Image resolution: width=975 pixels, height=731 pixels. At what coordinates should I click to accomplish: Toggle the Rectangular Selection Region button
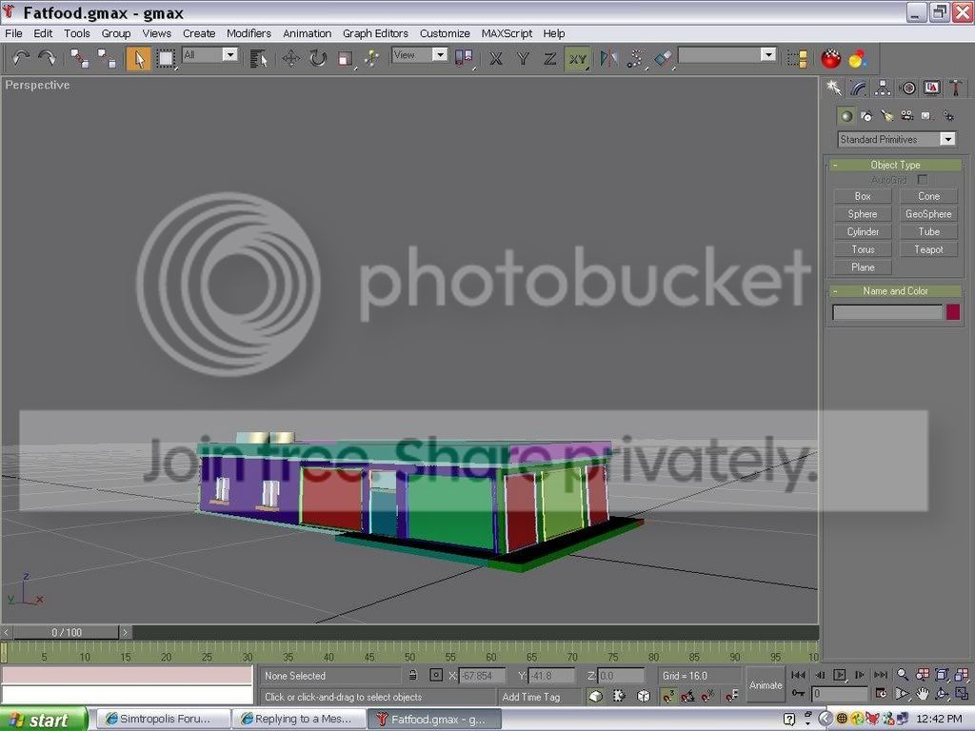coord(166,58)
